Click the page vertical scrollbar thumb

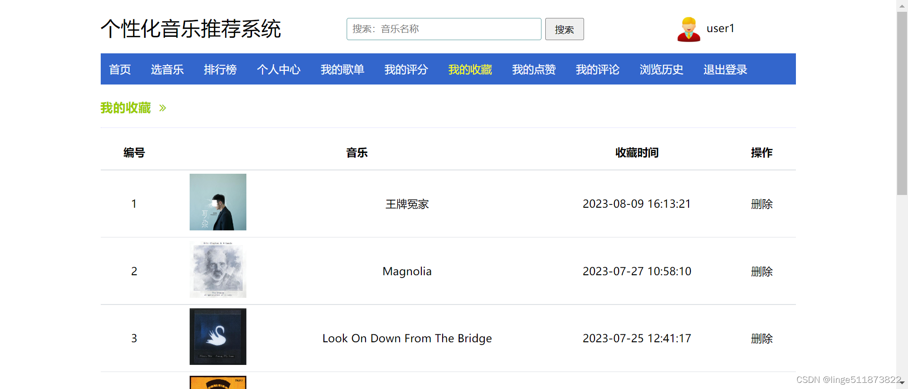902,103
